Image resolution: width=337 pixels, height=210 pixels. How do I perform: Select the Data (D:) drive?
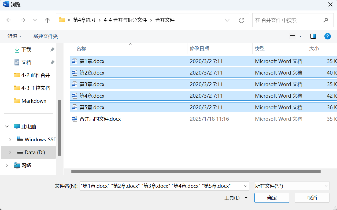coord(31,152)
